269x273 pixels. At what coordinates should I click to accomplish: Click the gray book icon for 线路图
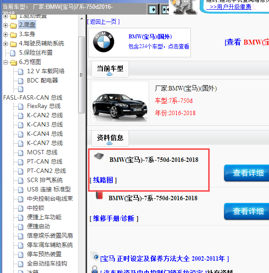coord(99,156)
